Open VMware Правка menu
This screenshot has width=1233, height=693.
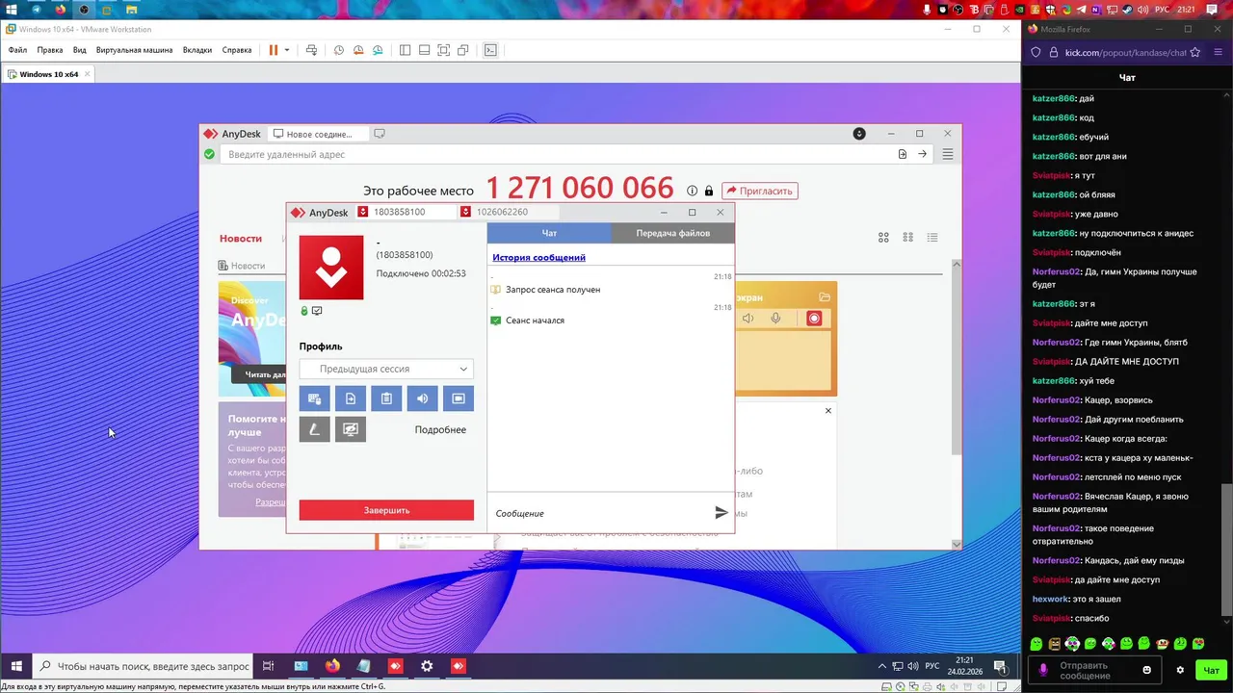(50, 50)
